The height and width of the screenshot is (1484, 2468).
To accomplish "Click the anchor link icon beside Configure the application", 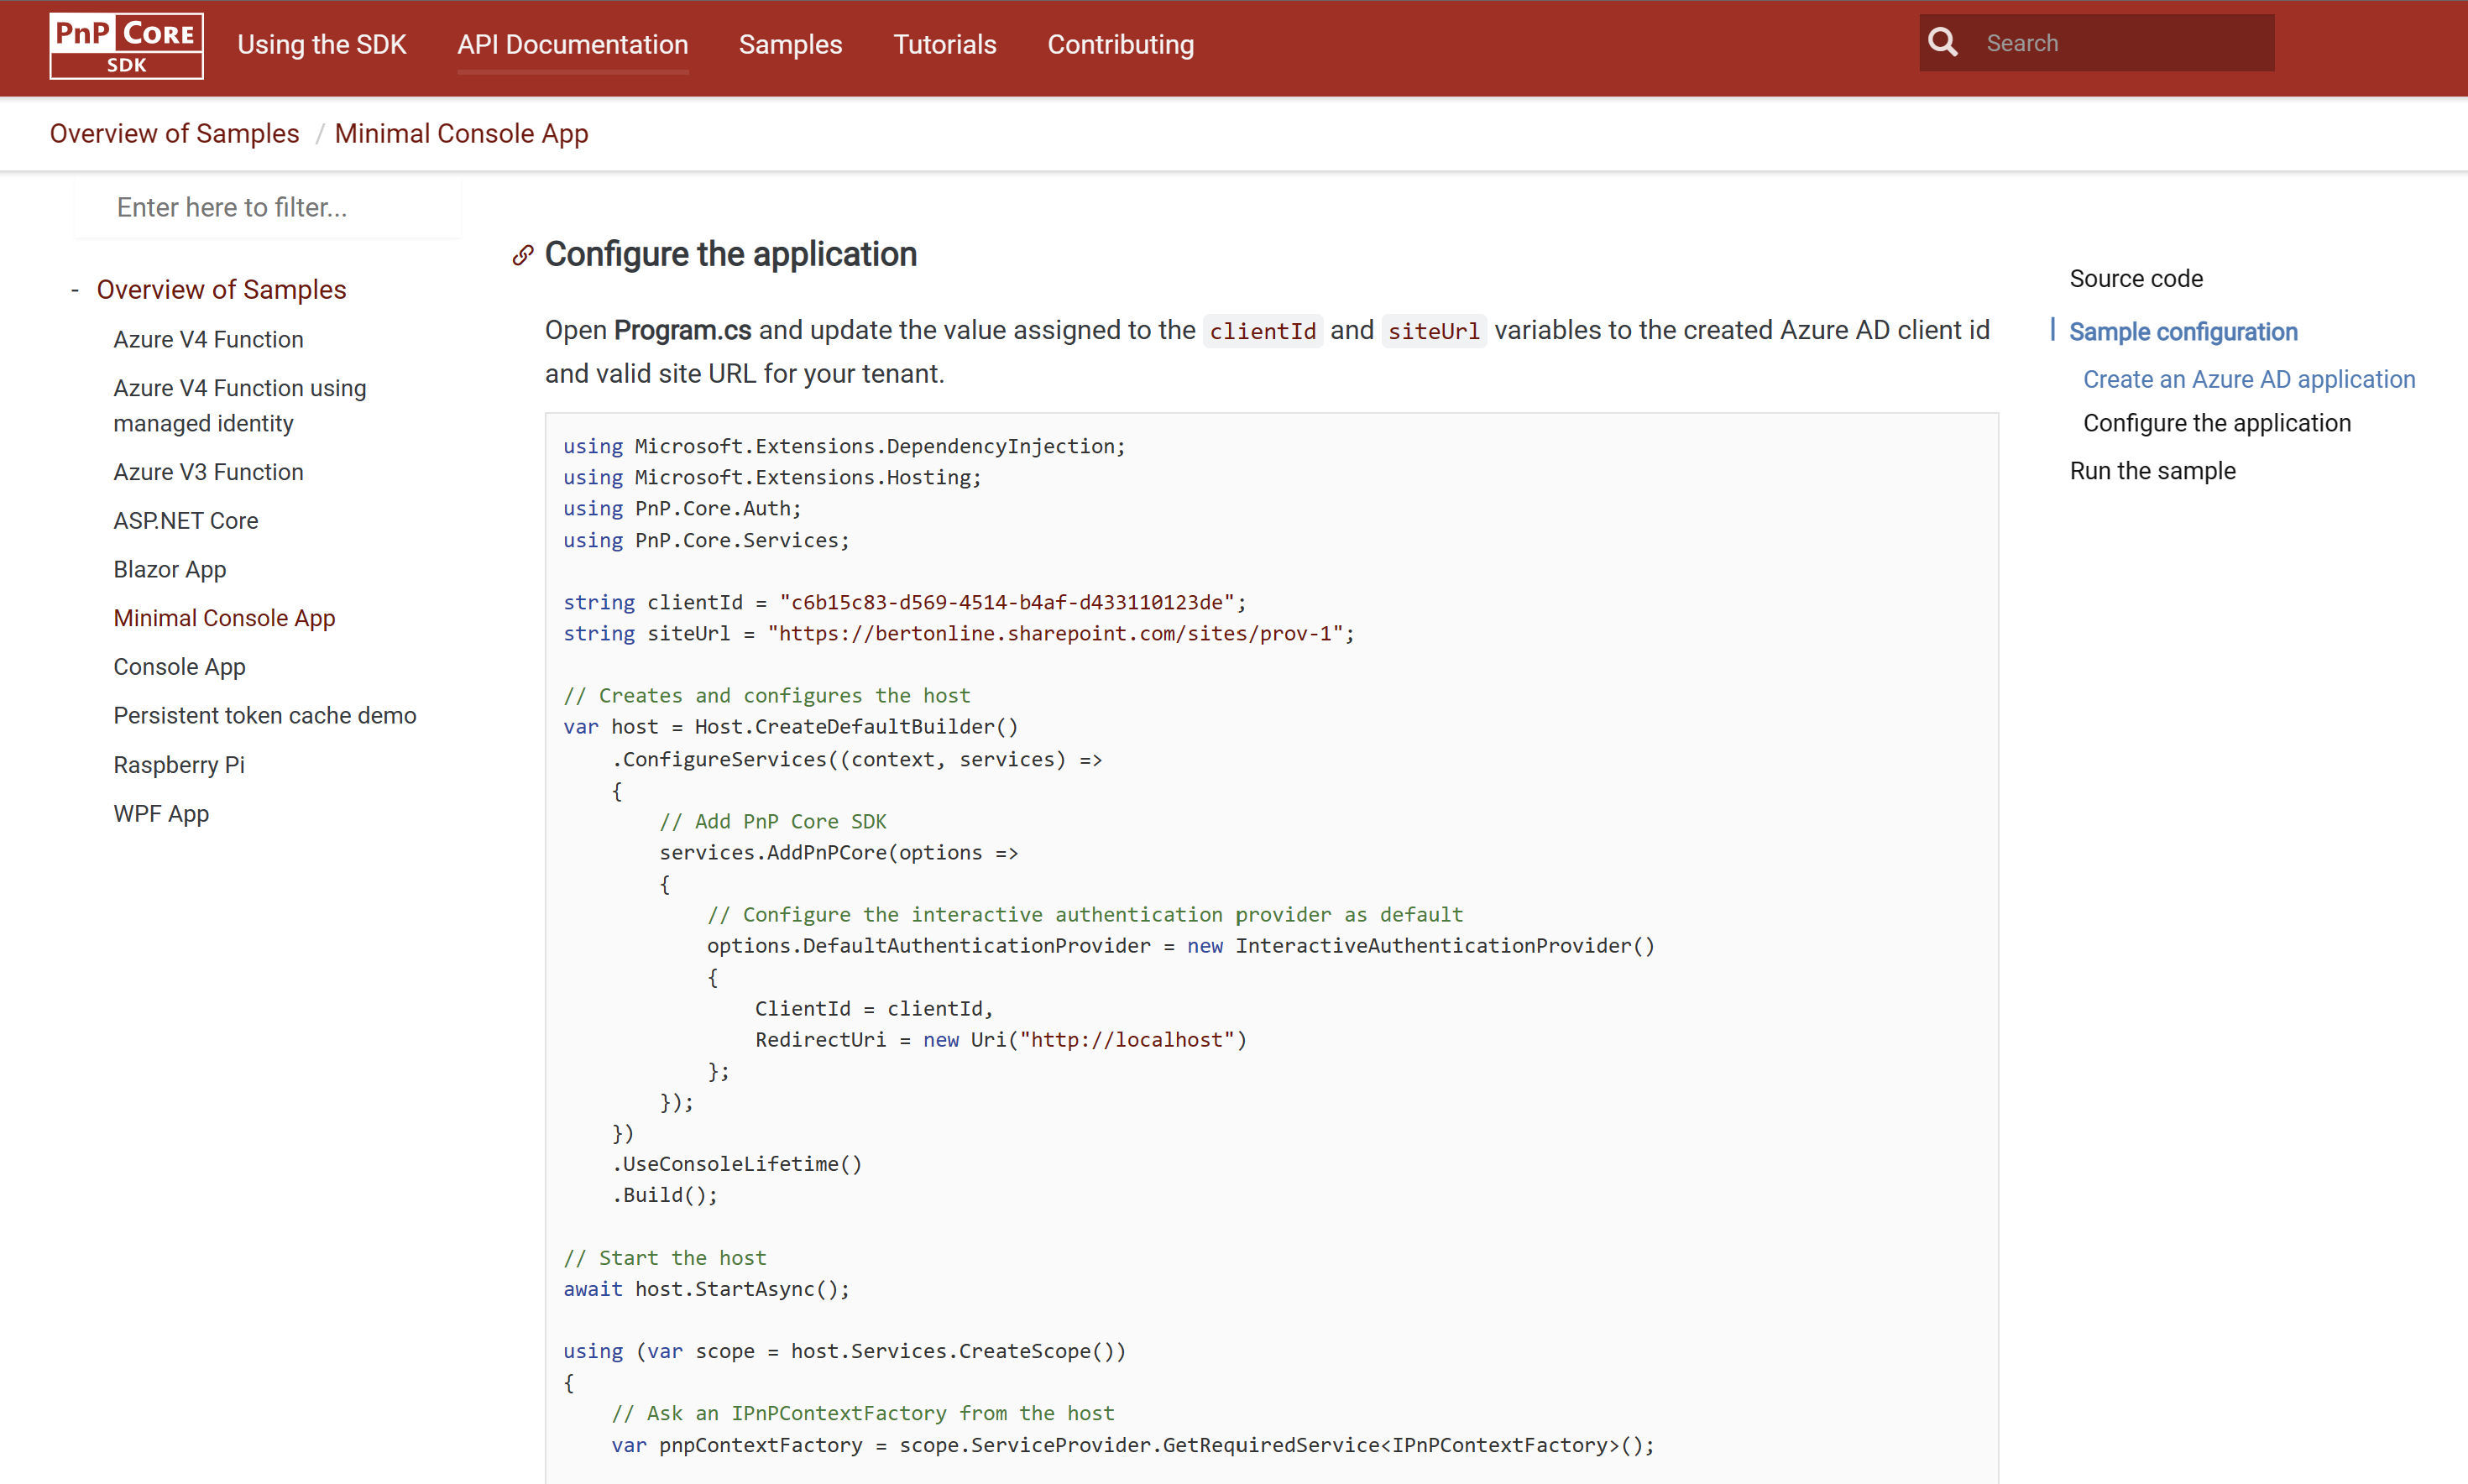I will click(521, 255).
